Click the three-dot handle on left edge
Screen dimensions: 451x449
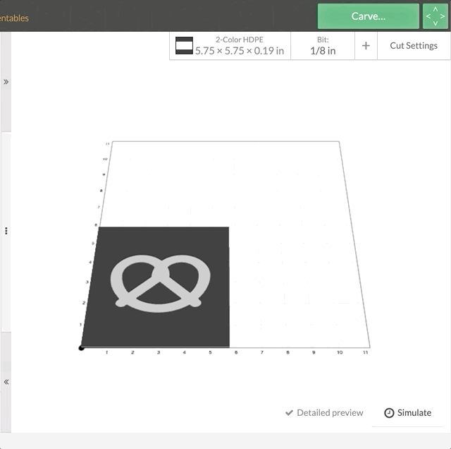pos(6,231)
